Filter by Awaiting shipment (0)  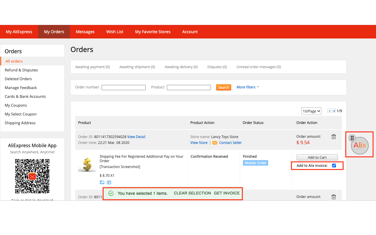(x=137, y=67)
